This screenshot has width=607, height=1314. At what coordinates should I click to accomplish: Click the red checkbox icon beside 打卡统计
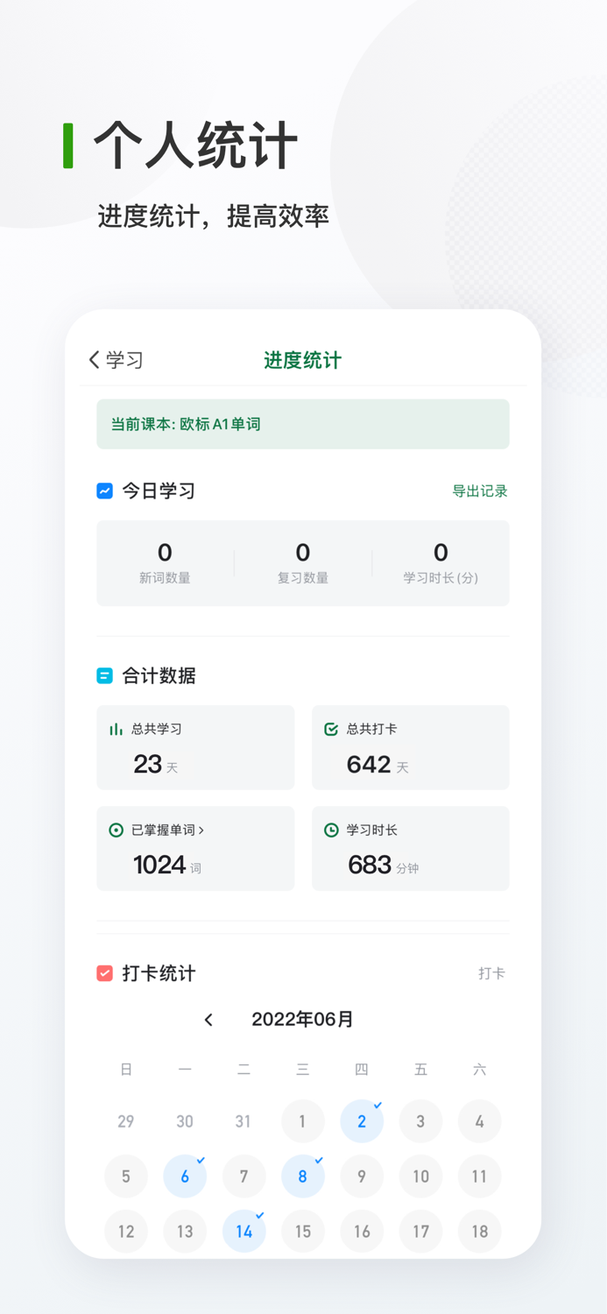tap(104, 973)
